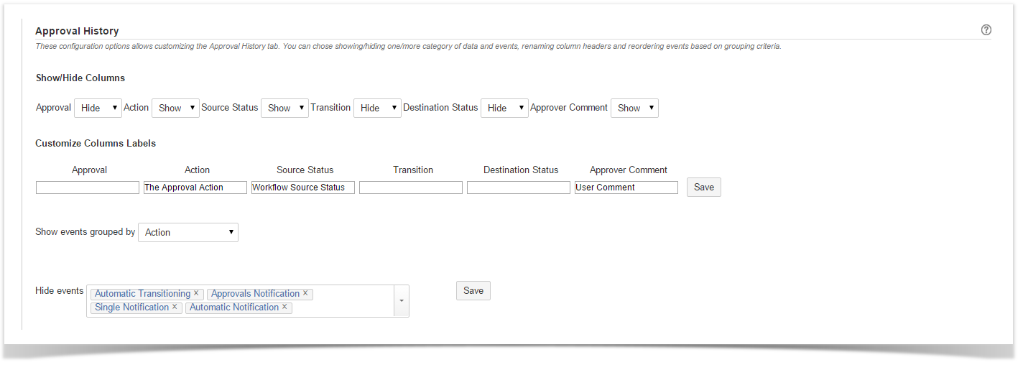Click the Approval label input field
The width and height of the screenshot is (1023, 365).
coord(88,188)
